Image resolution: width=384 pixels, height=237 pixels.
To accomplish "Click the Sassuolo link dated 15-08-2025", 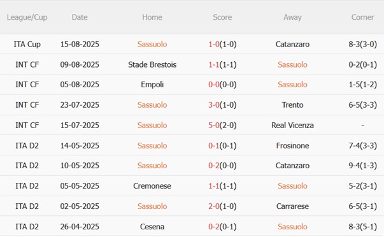I will pyautogui.click(x=152, y=44).
